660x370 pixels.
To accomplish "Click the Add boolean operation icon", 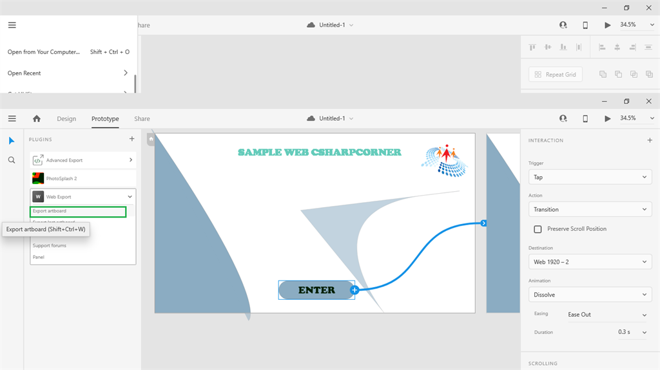I will coord(603,75).
